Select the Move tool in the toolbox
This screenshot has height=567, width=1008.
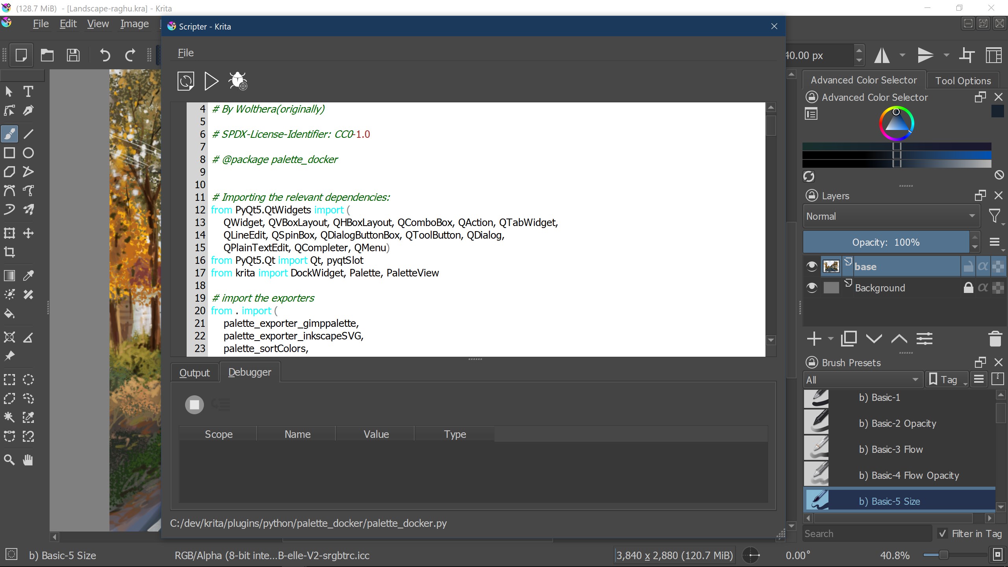pos(28,233)
